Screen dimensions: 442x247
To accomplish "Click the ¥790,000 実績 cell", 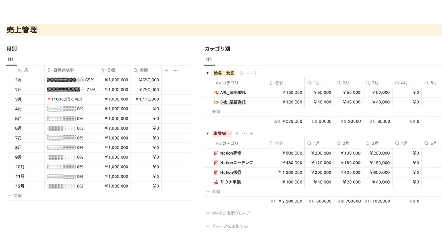I will pos(146,89).
